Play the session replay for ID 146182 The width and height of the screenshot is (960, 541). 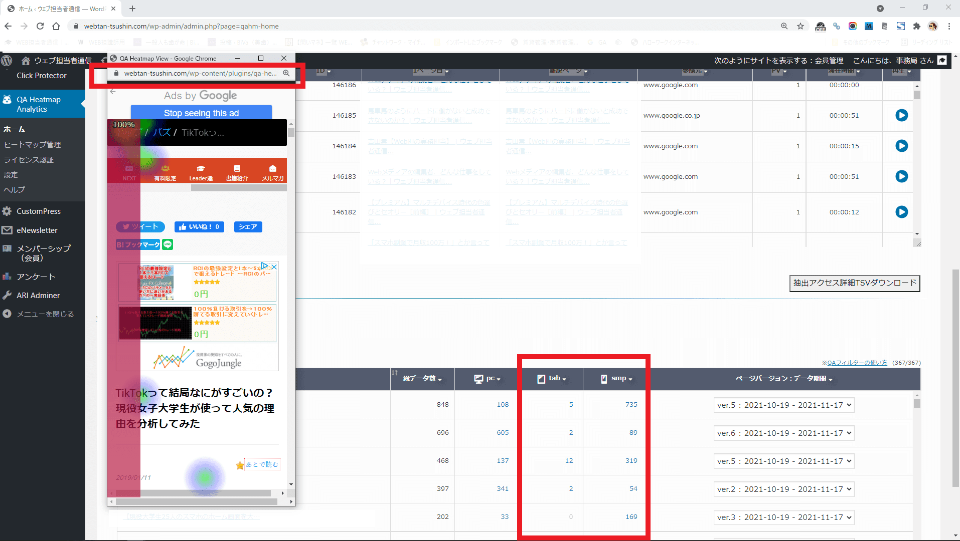[x=901, y=212]
